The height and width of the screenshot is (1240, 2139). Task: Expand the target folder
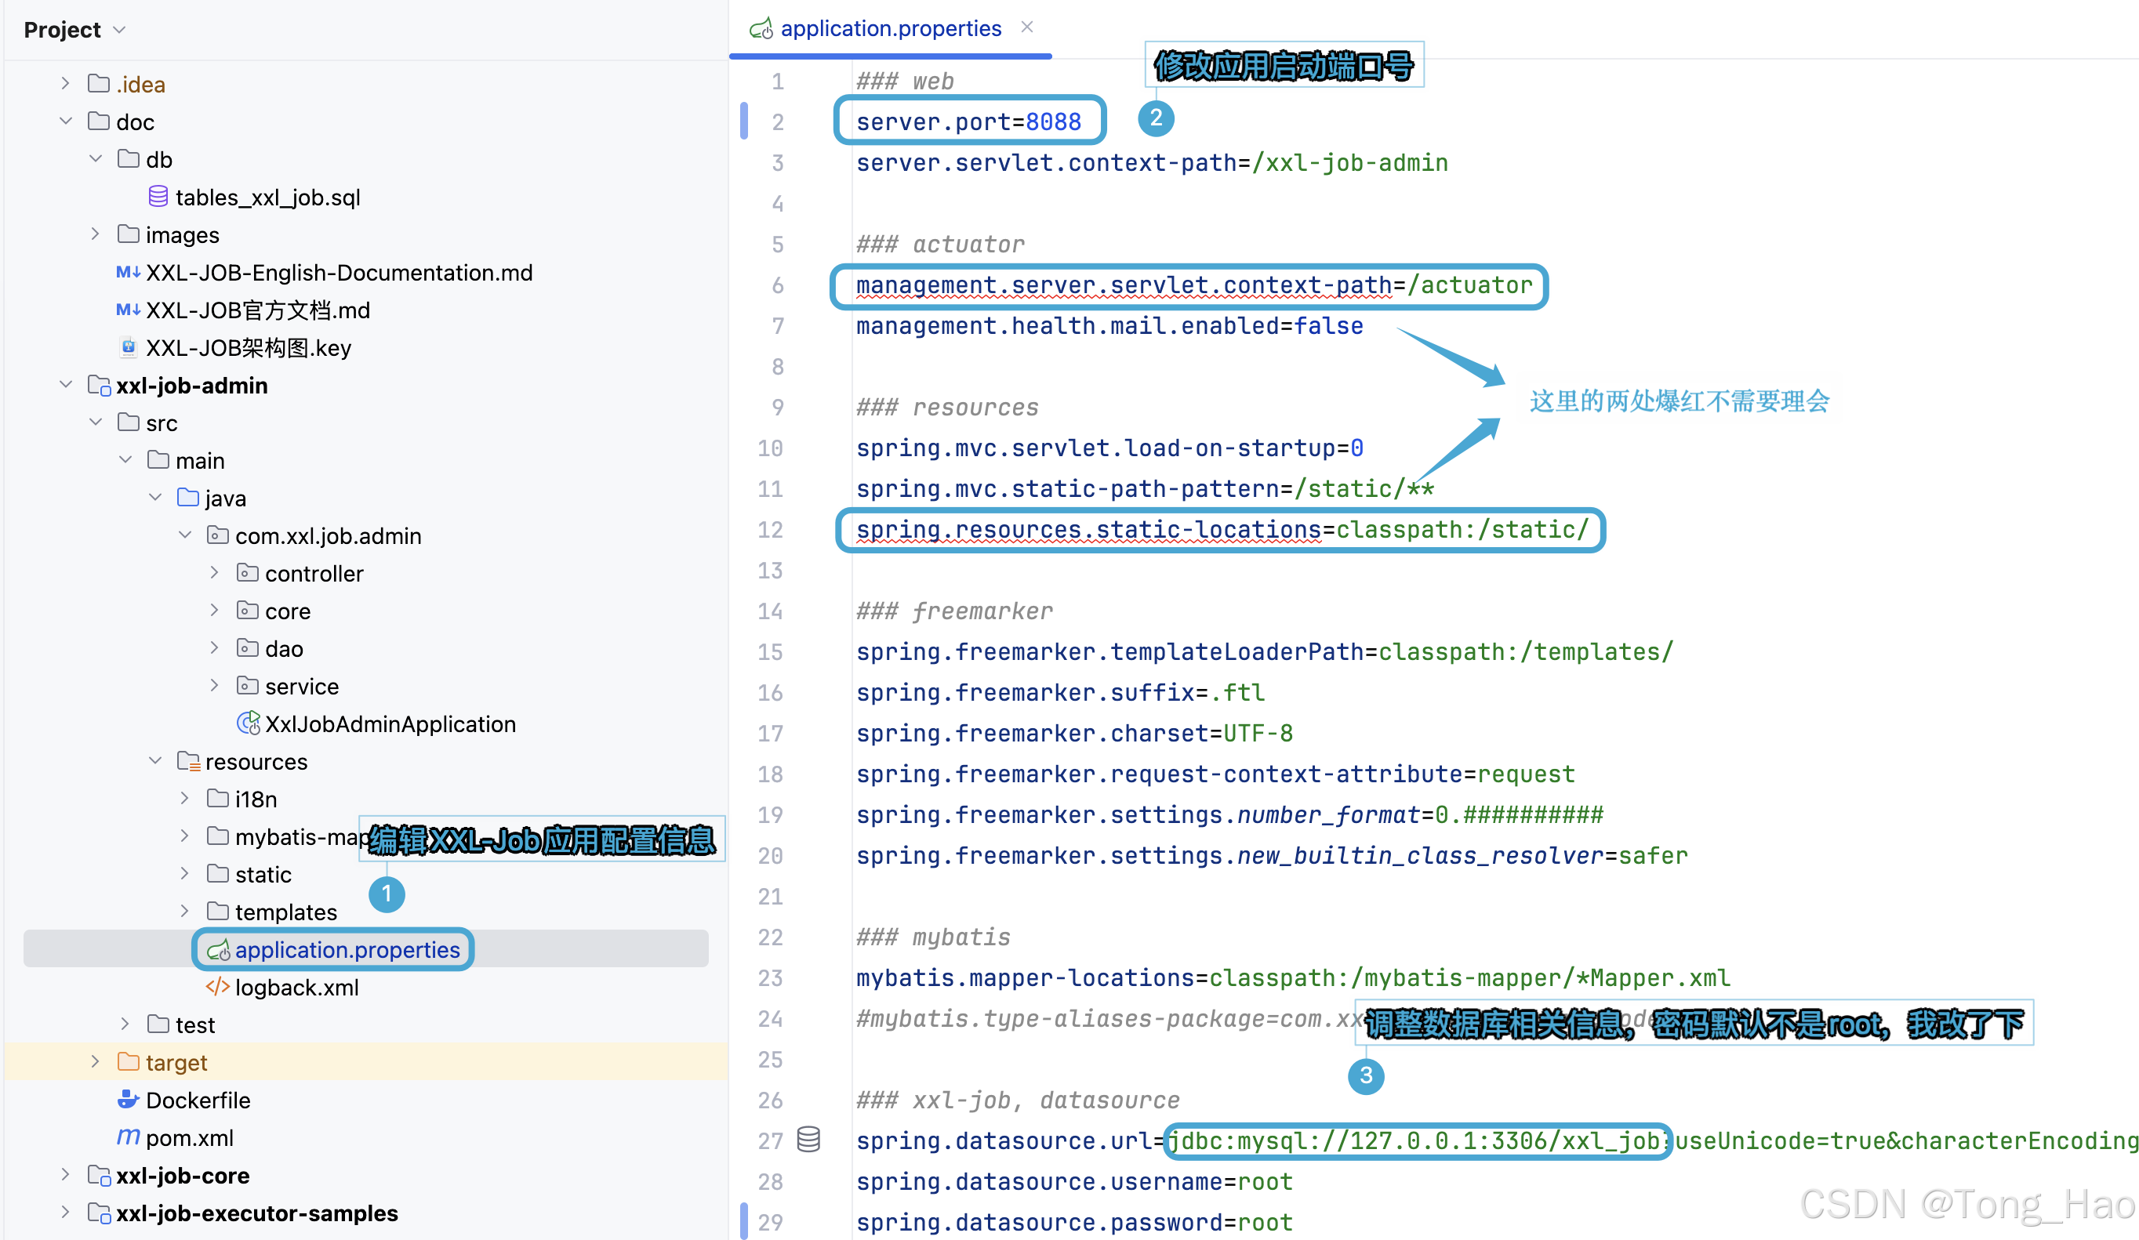pos(95,1062)
